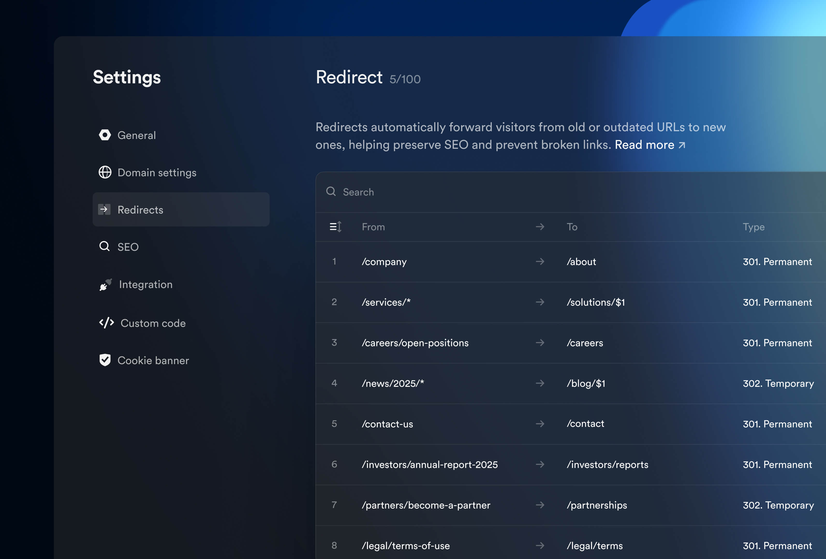Click the /contact destination path

[585, 424]
